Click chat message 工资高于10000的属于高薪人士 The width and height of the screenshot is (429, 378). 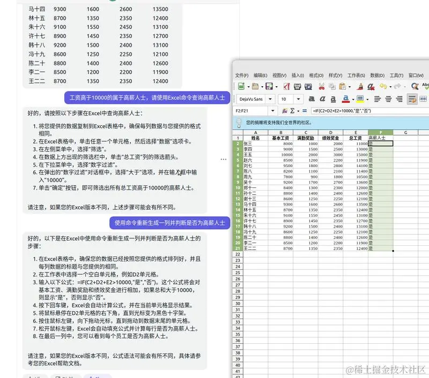(147, 97)
